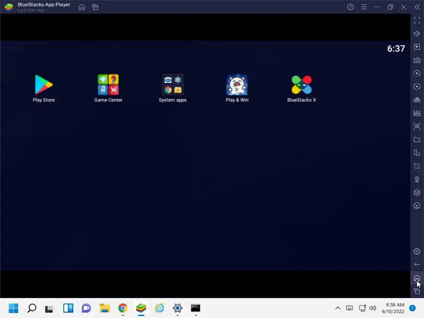This screenshot has height=318, width=424.
Task: Click the eco mode gauge icon
Action: point(417,206)
